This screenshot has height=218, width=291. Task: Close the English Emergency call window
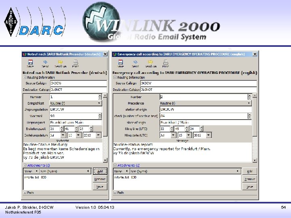click(255, 54)
